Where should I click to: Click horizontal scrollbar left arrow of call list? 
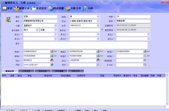point(3,107)
